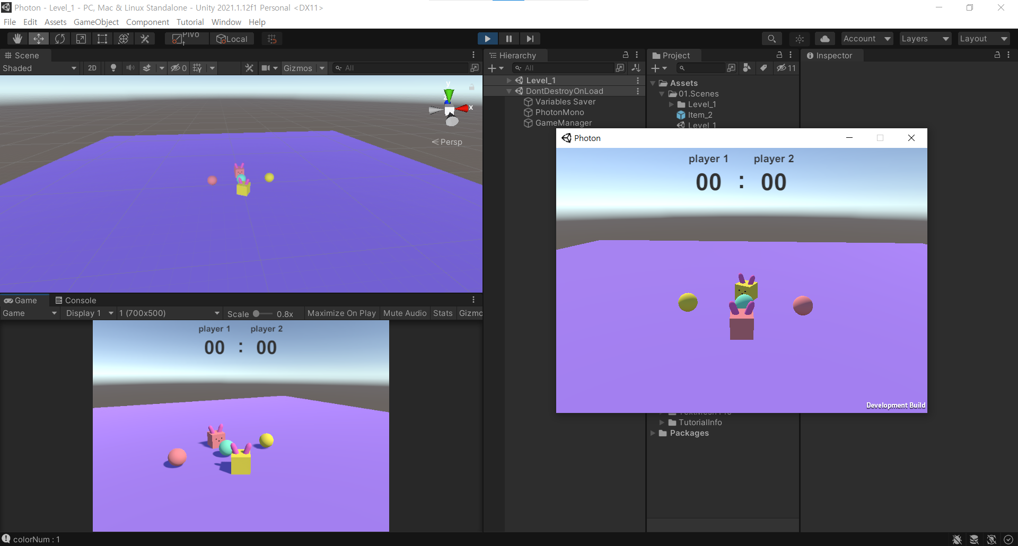Select the Rotate tool
Image resolution: width=1018 pixels, height=546 pixels.
[x=60, y=39]
